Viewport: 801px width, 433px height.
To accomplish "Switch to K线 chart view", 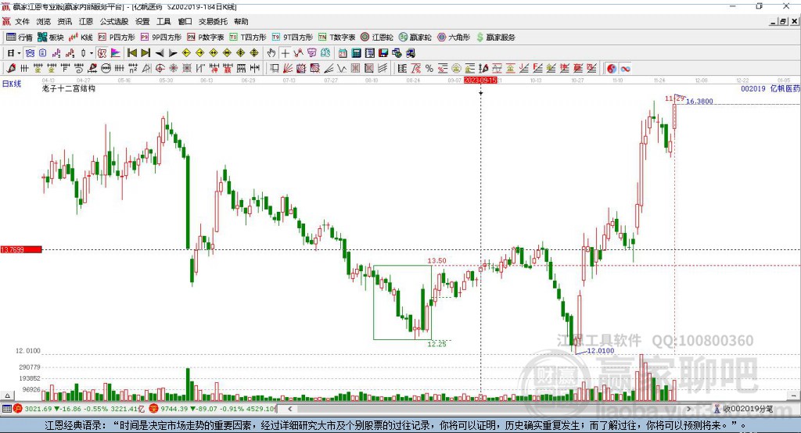I will [81, 38].
